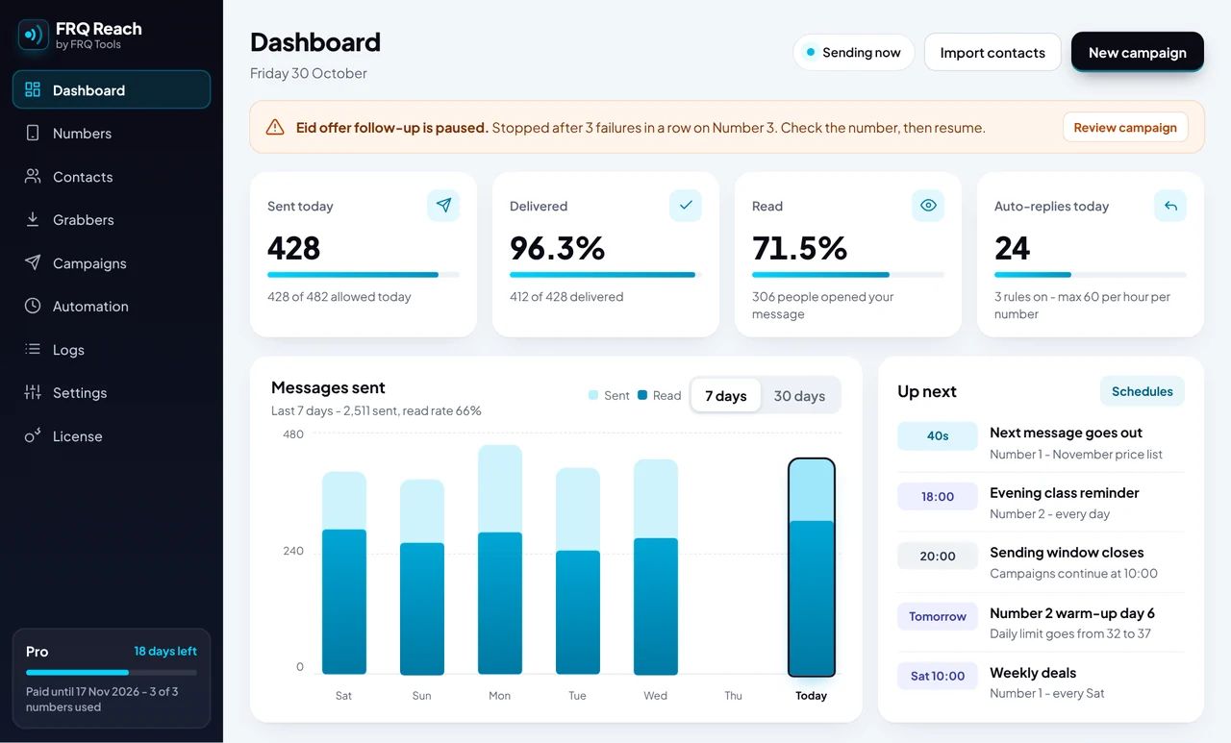Viewport: 1231px width, 743px height.
Task: Click "412 of 428 delivered" text
Action: tap(566, 297)
